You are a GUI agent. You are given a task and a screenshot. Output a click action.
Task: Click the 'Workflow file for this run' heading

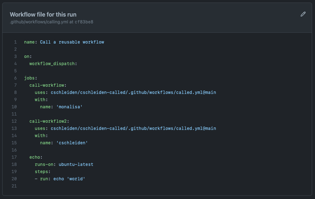point(43,14)
